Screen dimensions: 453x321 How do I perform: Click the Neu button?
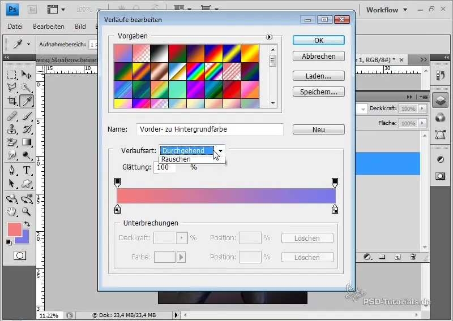(x=319, y=129)
